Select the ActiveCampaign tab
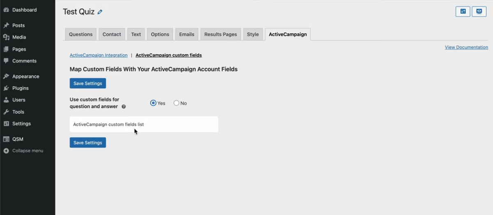Screen dimensions: 493x215 288,34
